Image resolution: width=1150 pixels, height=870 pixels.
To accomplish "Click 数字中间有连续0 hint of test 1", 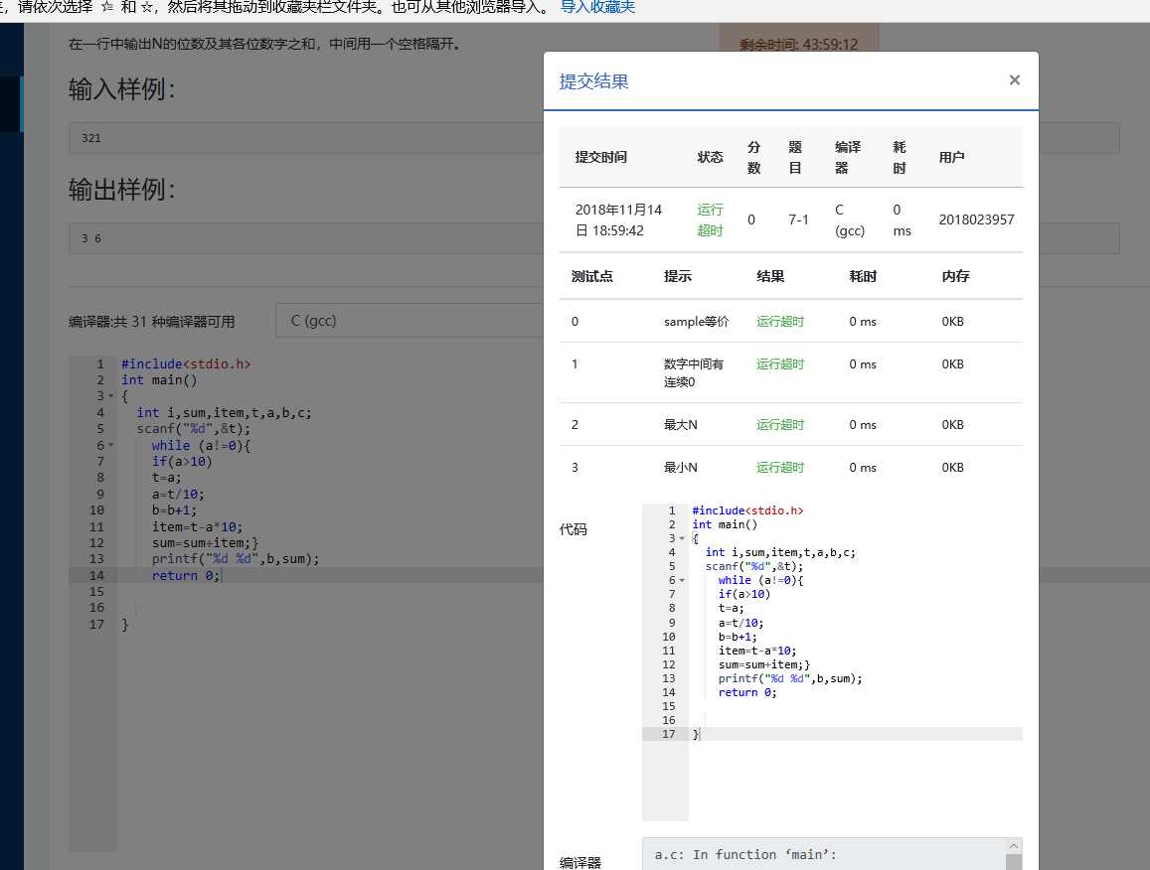I will coord(693,373).
